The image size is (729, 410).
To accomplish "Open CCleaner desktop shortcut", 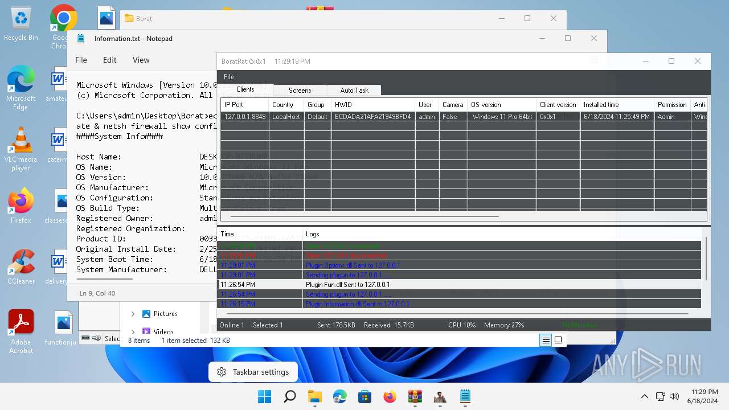I will pyautogui.click(x=21, y=266).
